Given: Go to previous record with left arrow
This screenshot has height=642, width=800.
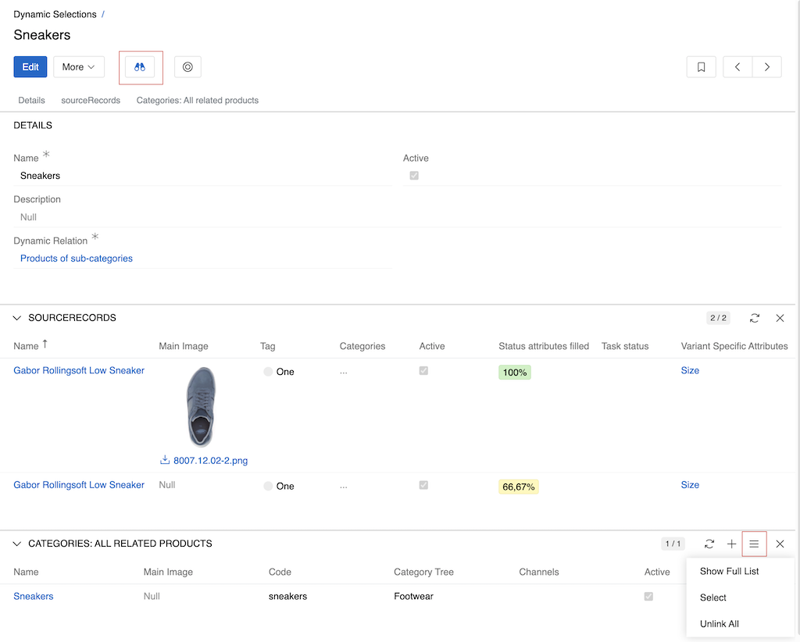Looking at the screenshot, I should coord(737,67).
